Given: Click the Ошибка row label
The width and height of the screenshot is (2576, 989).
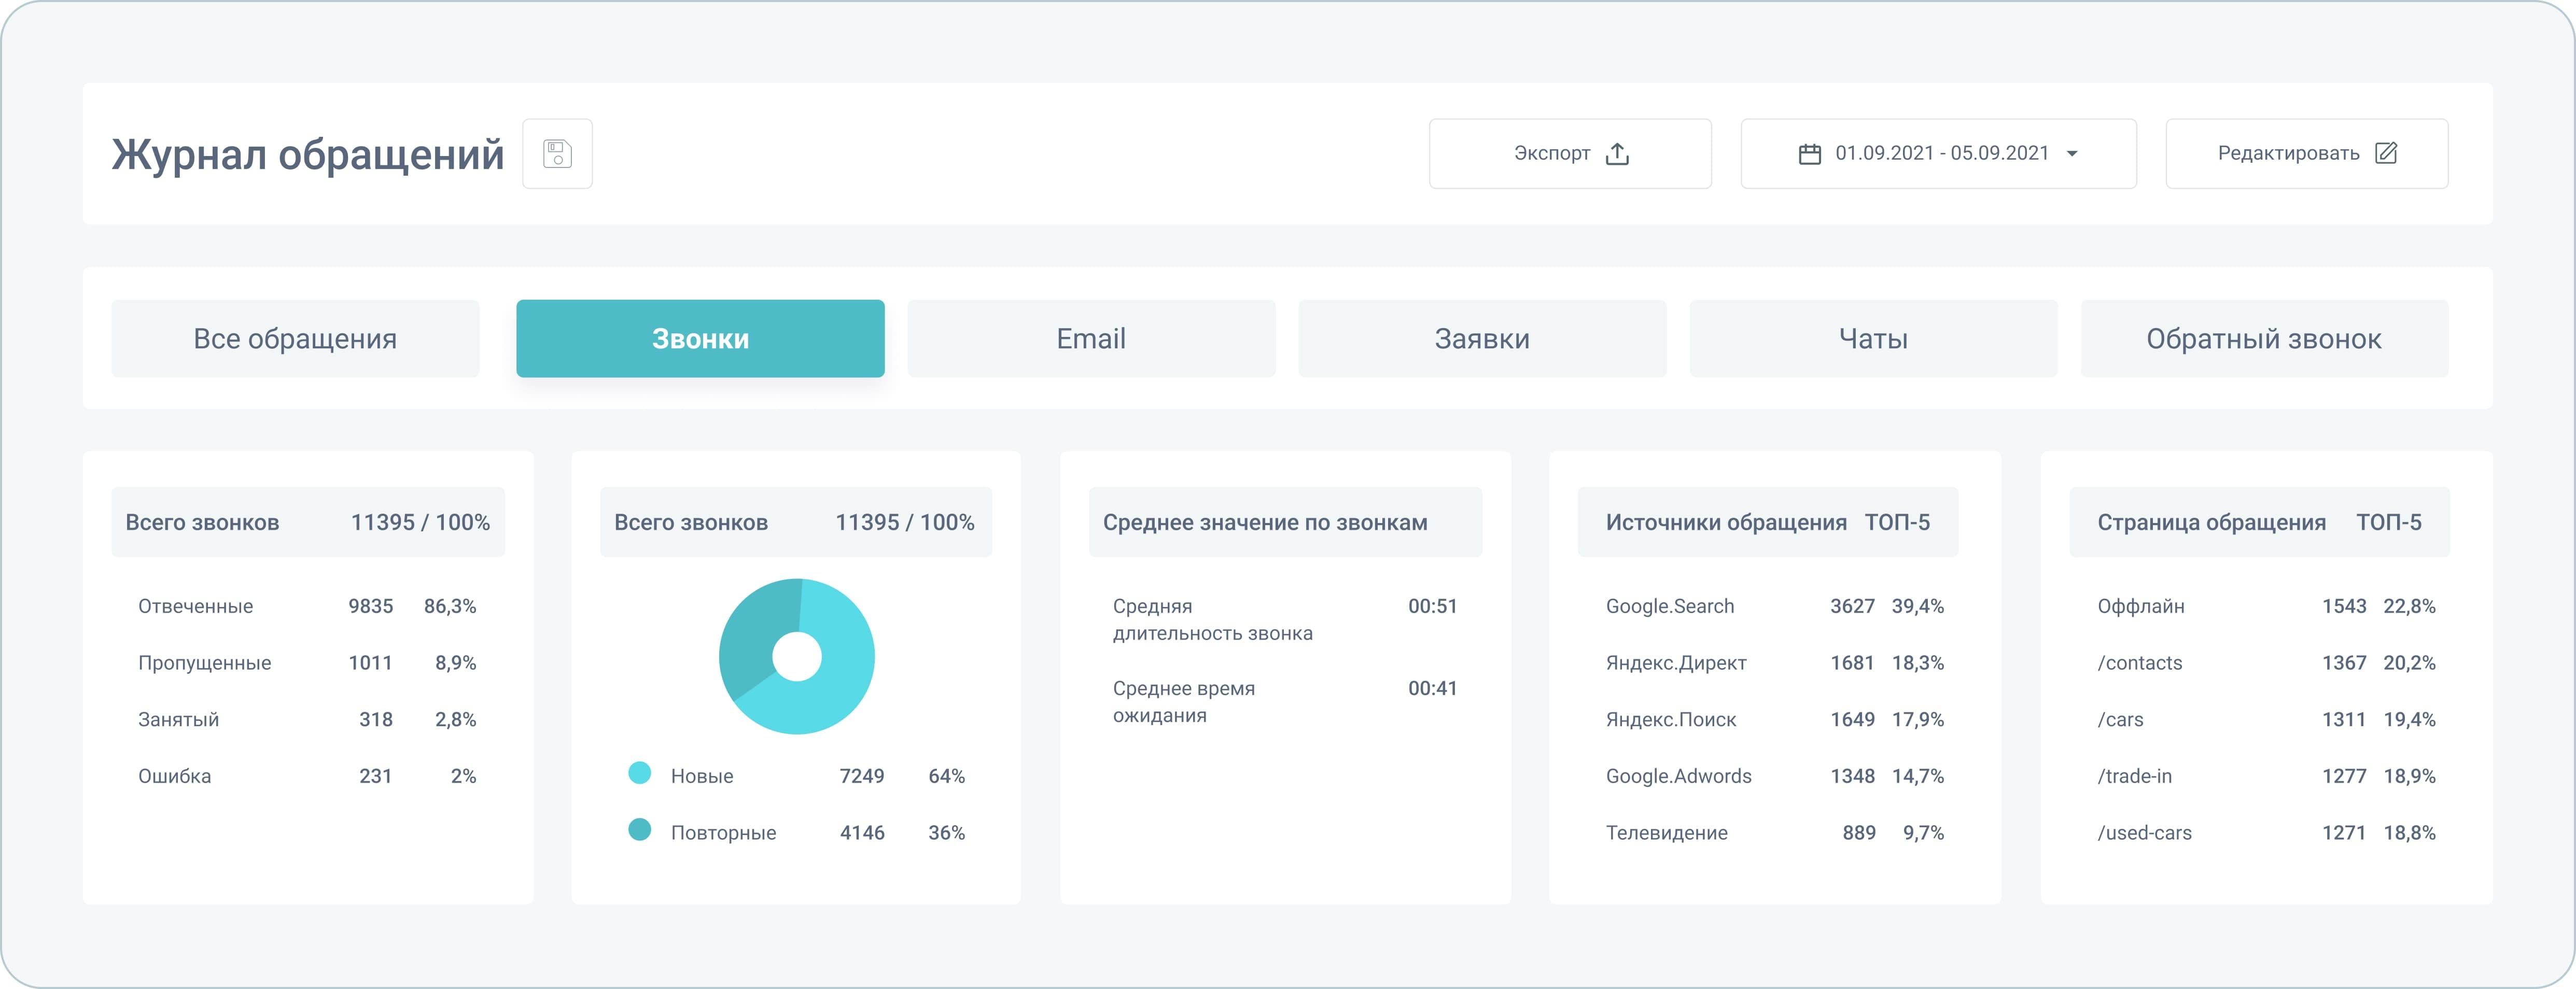Looking at the screenshot, I should click(174, 776).
